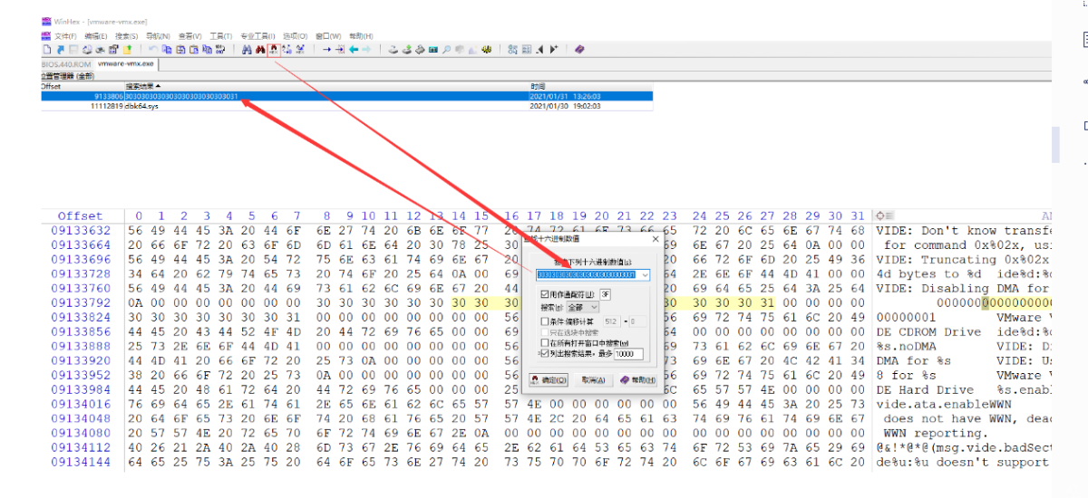The width and height of the screenshot is (1088, 498).
Task: Select search result row at offset 9133806
Action: coord(346,95)
